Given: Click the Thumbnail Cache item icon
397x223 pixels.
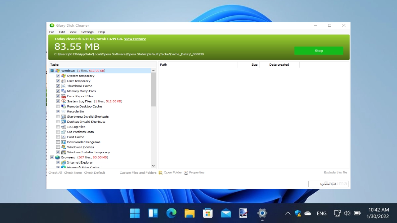Looking at the screenshot, I should [64, 86].
